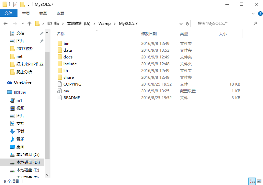This screenshot has width=263, height=185.
Task: Switch to large icons view
Action: [259, 181]
